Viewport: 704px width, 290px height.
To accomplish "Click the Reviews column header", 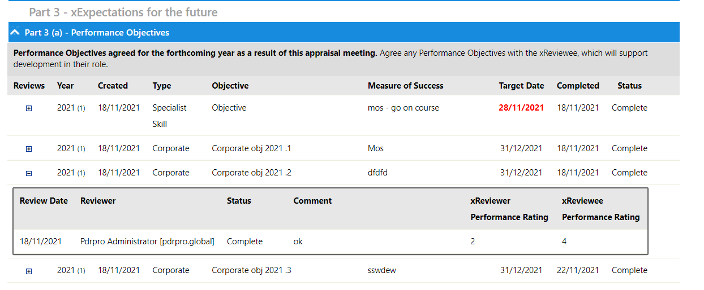I will [x=29, y=86].
